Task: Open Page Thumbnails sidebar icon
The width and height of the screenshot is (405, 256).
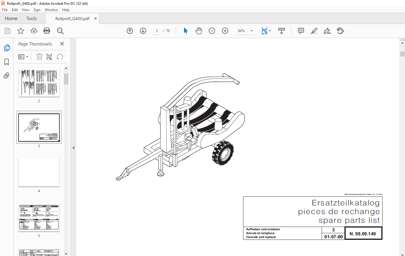Action: [x=7, y=48]
